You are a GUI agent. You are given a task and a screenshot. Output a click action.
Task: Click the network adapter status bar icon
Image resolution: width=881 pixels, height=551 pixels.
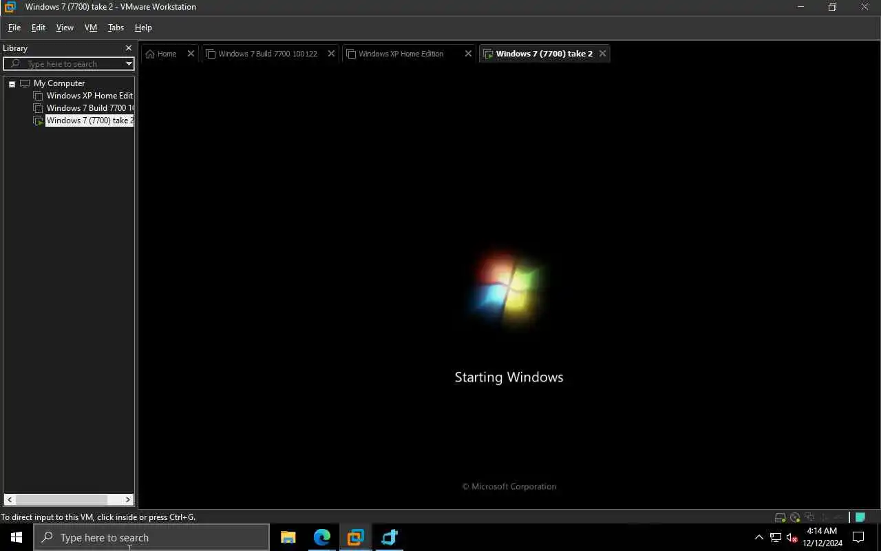[810, 517]
